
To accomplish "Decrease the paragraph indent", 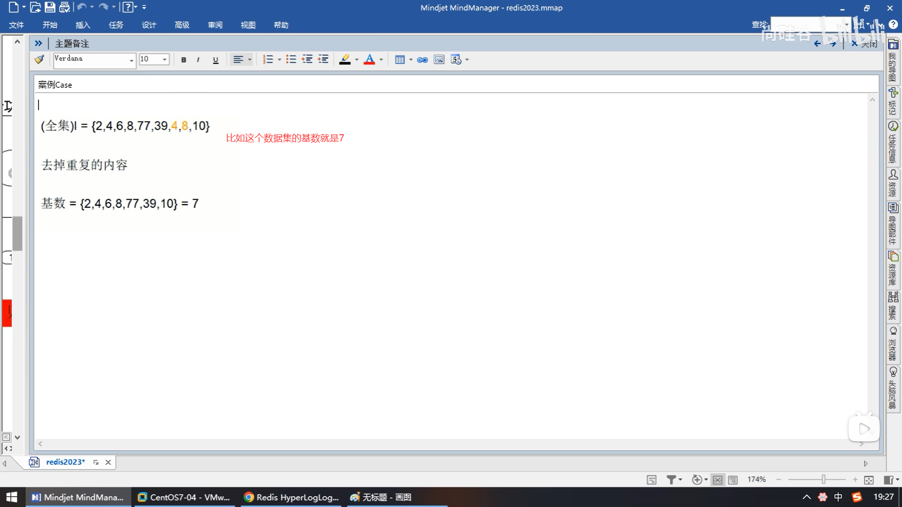I will pyautogui.click(x=307, y=60).
